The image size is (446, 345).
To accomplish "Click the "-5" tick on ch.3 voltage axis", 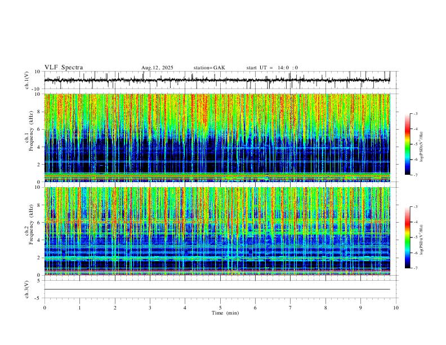I will click(x=38, y=298).
